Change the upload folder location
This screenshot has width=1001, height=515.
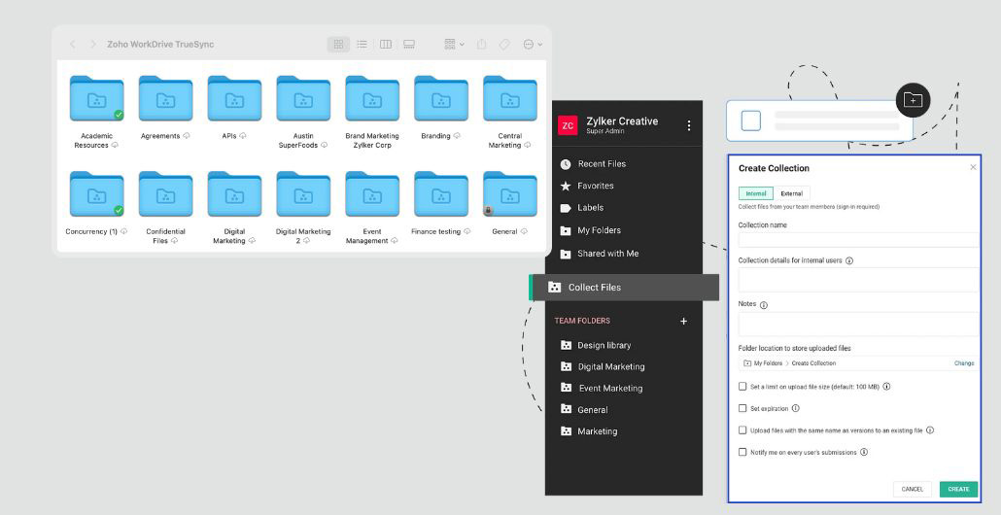[964, 363]
